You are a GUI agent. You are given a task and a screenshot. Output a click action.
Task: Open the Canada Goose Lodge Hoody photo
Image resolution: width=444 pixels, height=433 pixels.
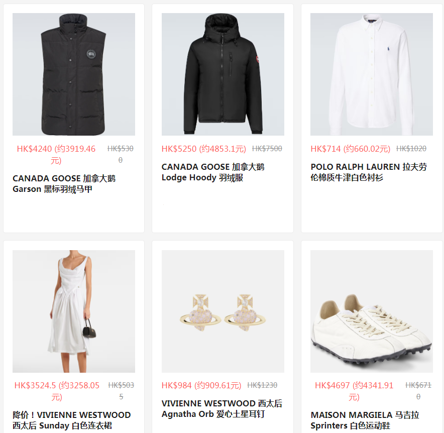tap(223, 74)
